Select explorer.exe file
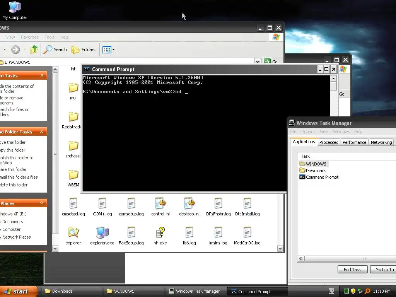Image resolution: width=396 pixels, height=297 pixels. (102, 236)
